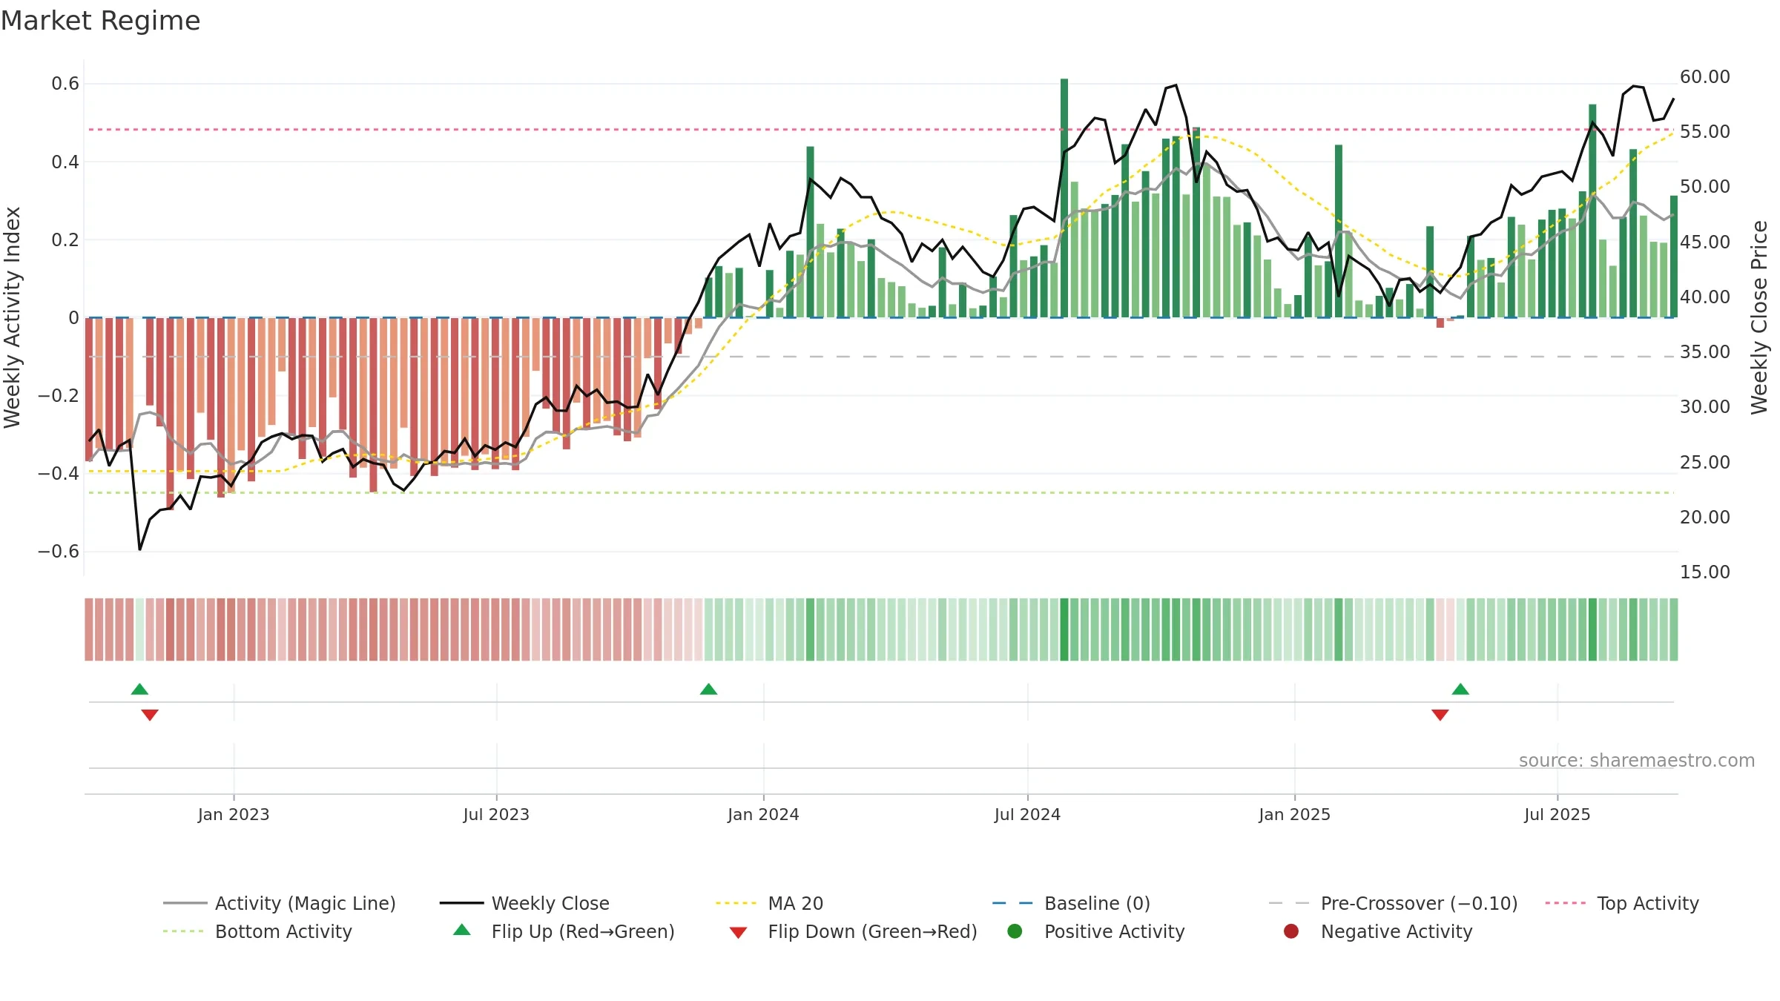Image resolution: width=1780 pixels, height=1001 pixels.
Task: Click the −0.4 activity axis label
Action: coord(59,474)
